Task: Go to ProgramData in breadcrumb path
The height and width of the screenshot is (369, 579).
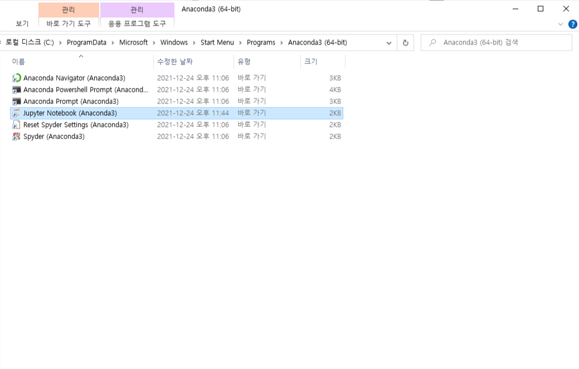Action: tap(86, 42)
